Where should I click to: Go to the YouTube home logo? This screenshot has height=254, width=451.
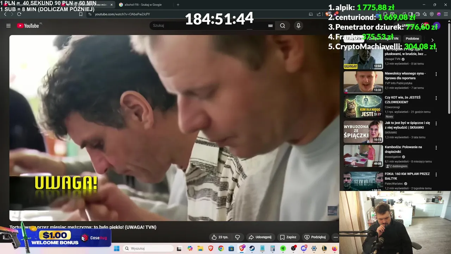28,25
